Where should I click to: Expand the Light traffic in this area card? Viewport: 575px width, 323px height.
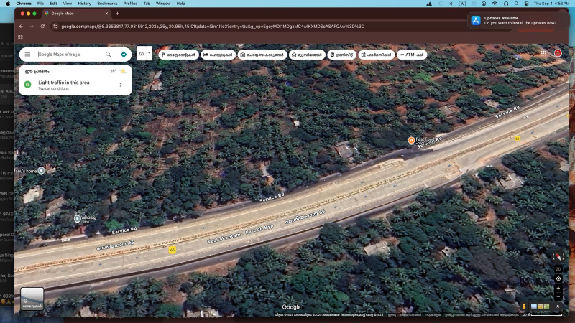120,85
